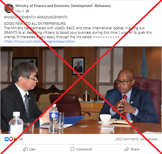This screenshot has width=162, height=154.
Task: Click the laughing emoji reaction icon
Action: click(x=15, y=139)
